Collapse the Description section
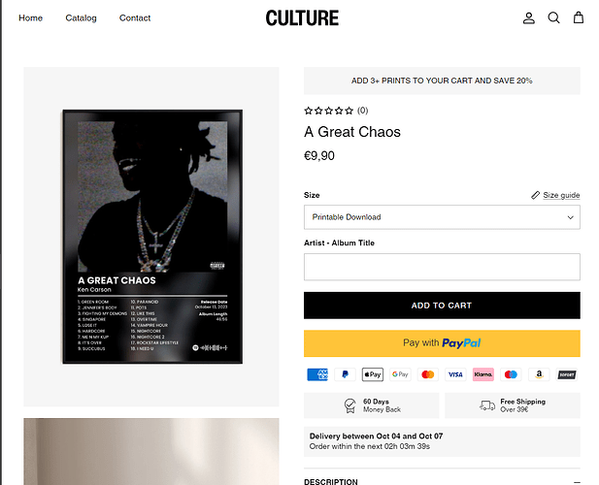Image resolution: width=599 pixels, height=485 pixels. click(577, 481)
